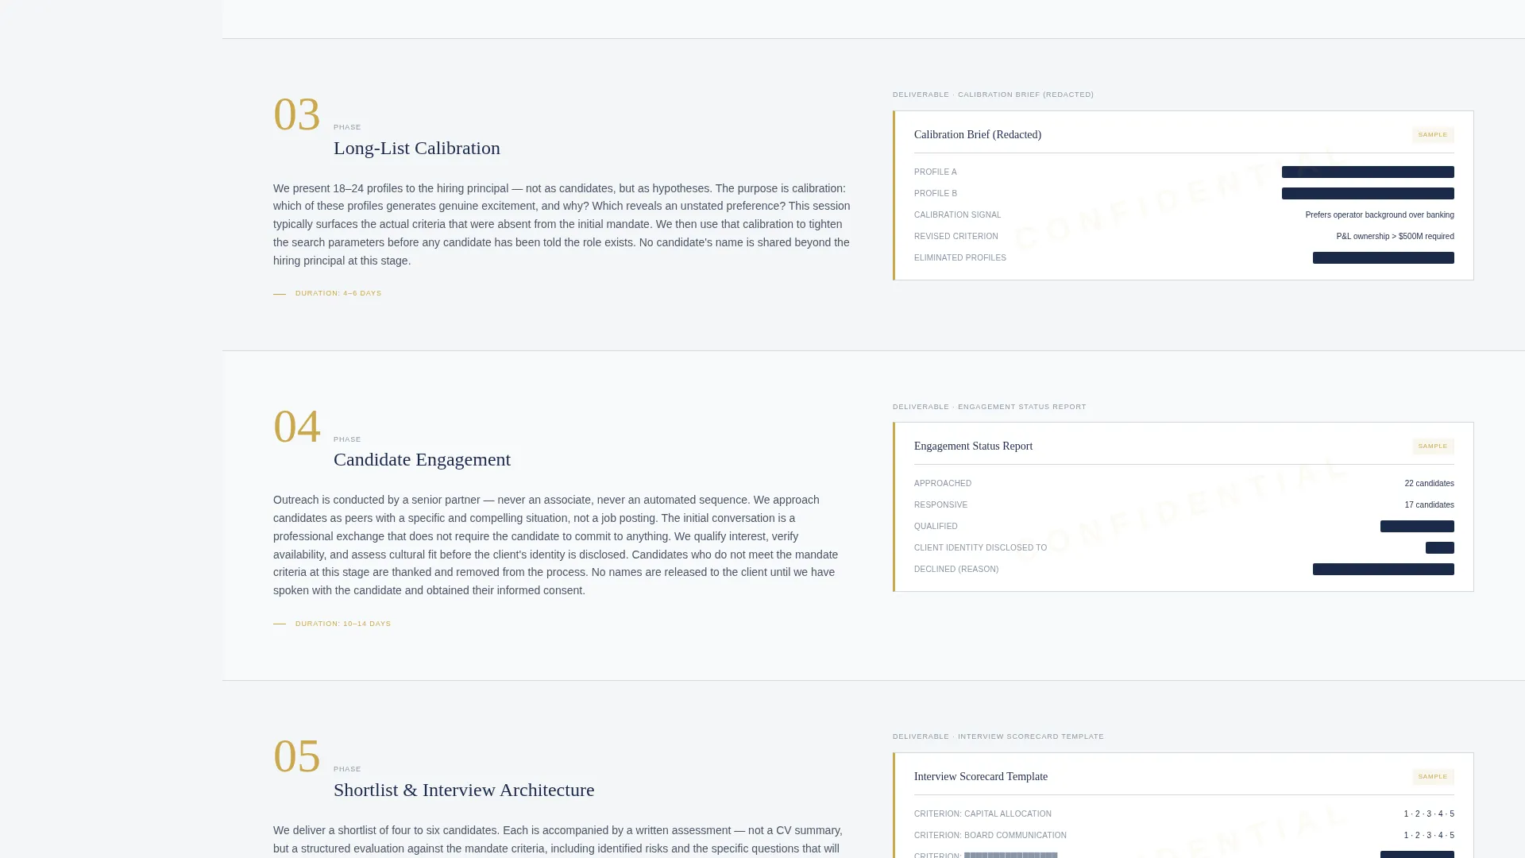
Task: Click the 'Deliverable · Engagement Status Report' caption
Action: click(989, 407)
